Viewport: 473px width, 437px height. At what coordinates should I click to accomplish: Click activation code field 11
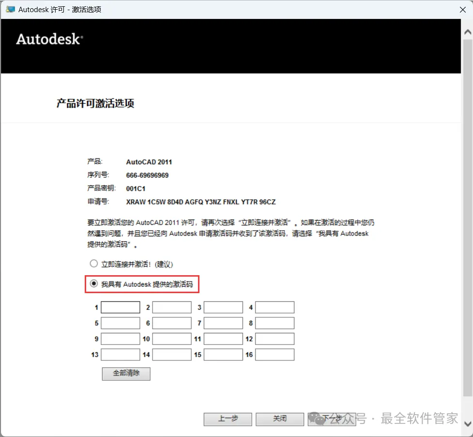pos(223,339)
